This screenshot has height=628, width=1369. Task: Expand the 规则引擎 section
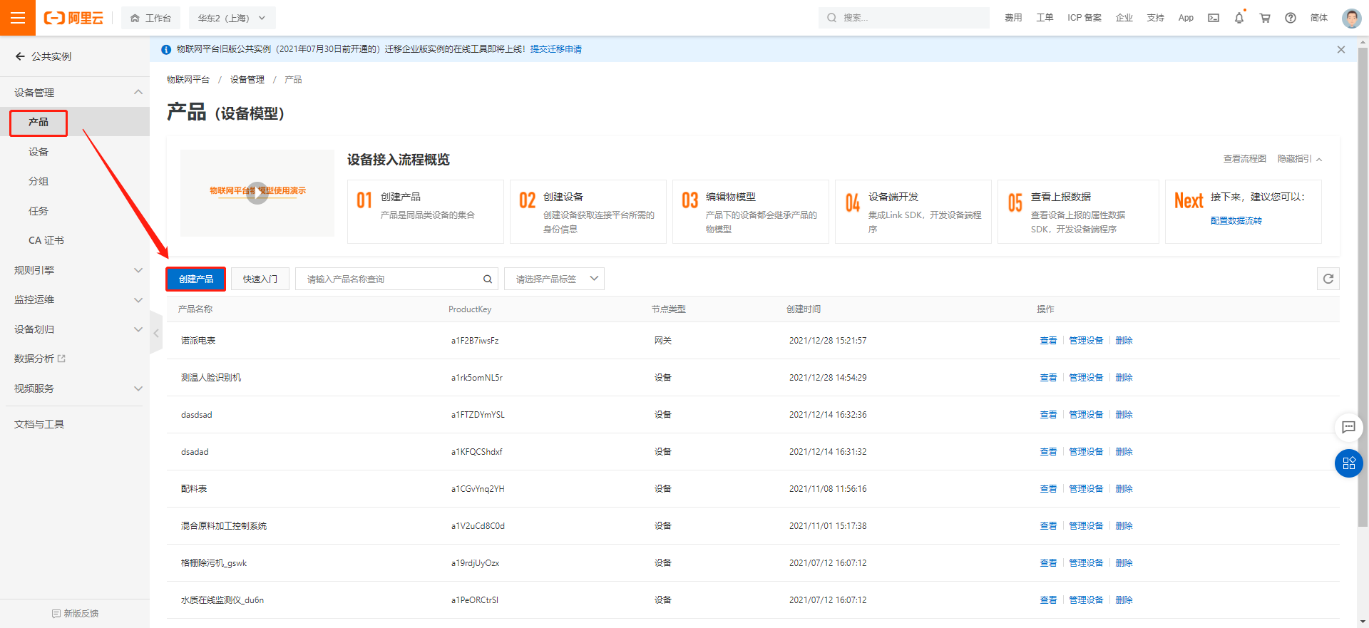[138, 270]
